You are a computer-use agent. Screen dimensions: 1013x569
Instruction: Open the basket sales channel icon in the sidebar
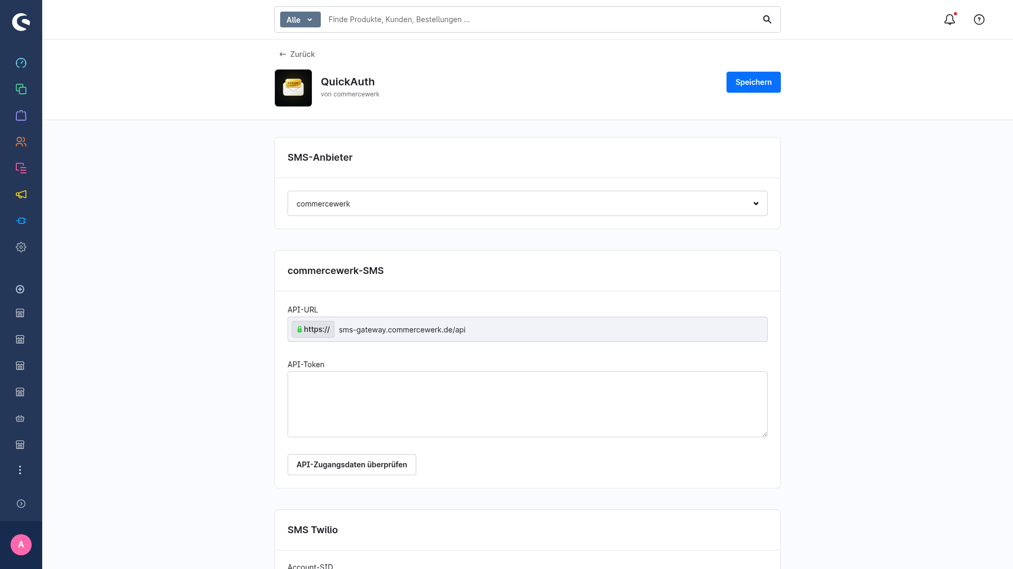point(20,418)
